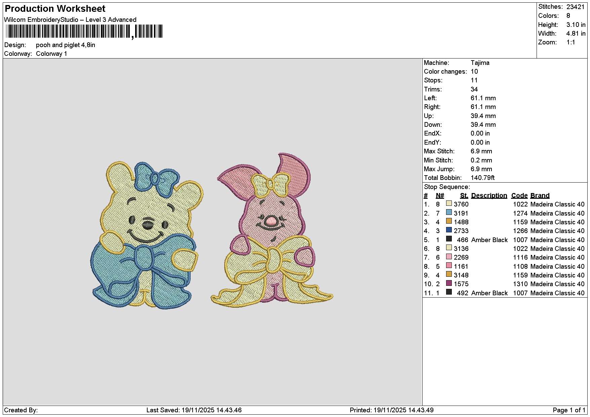Click 'Amber Black' in stop row 11
590x417 pixels.
click(x=489, y=293)
